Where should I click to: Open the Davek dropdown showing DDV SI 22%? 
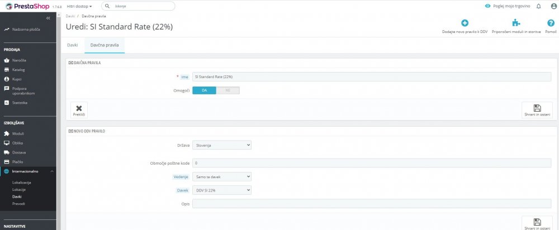pos(222,190)
